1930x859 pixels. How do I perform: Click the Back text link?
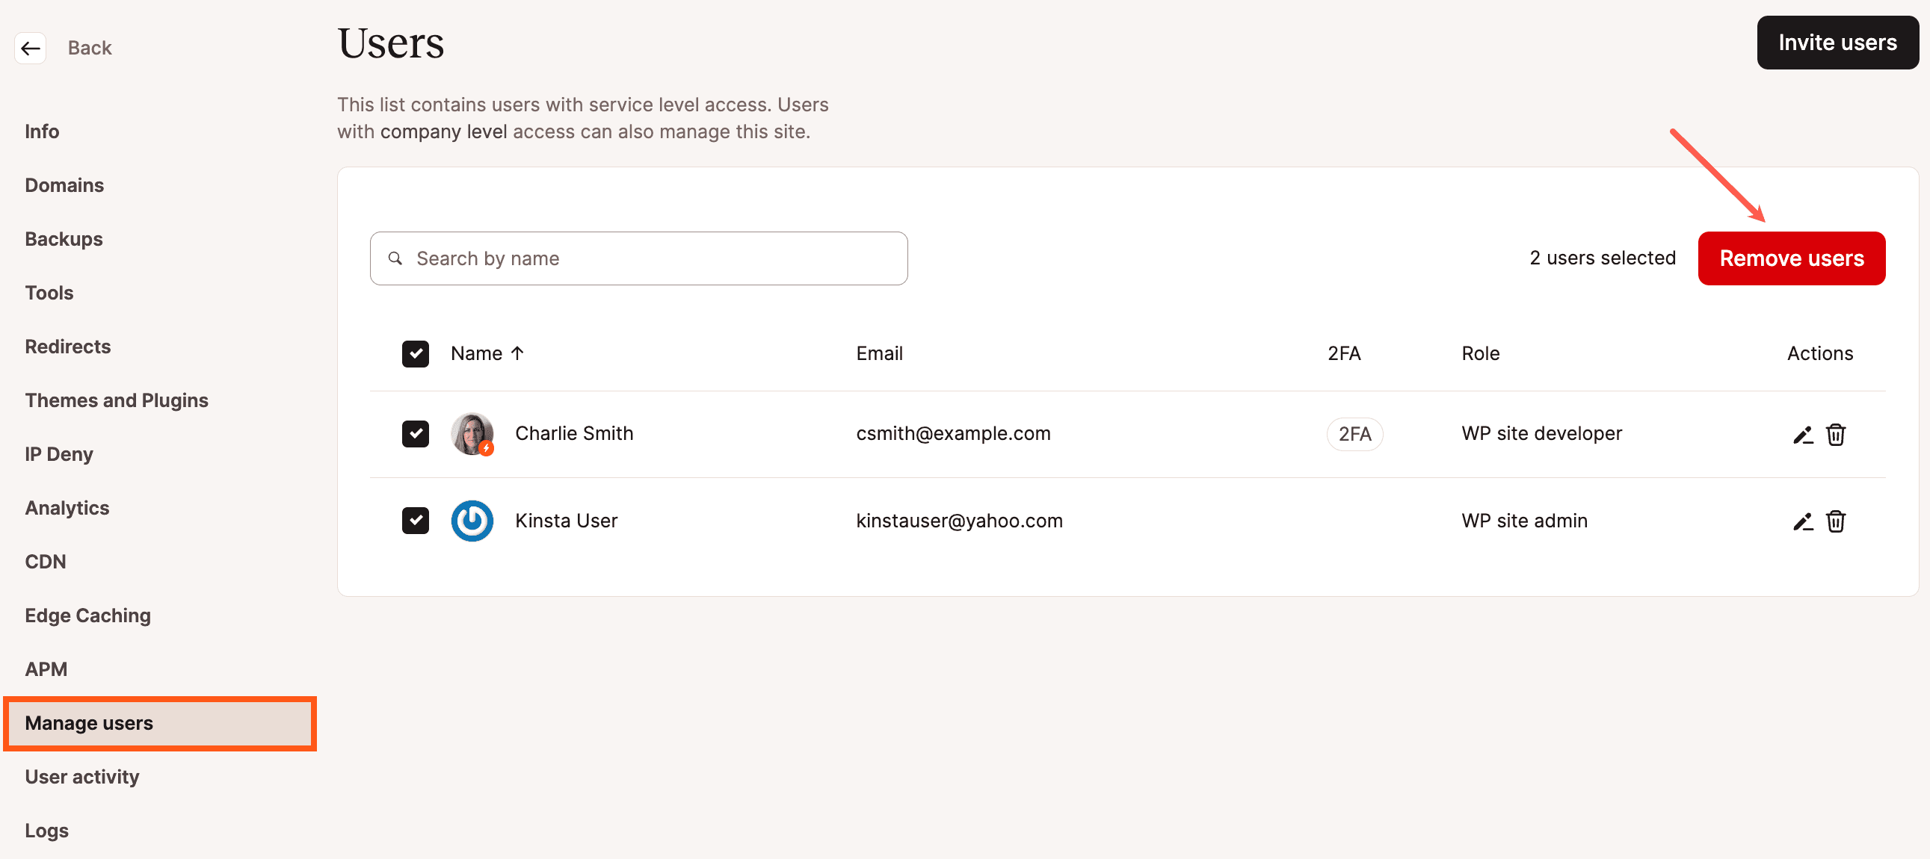coord(90,47)
